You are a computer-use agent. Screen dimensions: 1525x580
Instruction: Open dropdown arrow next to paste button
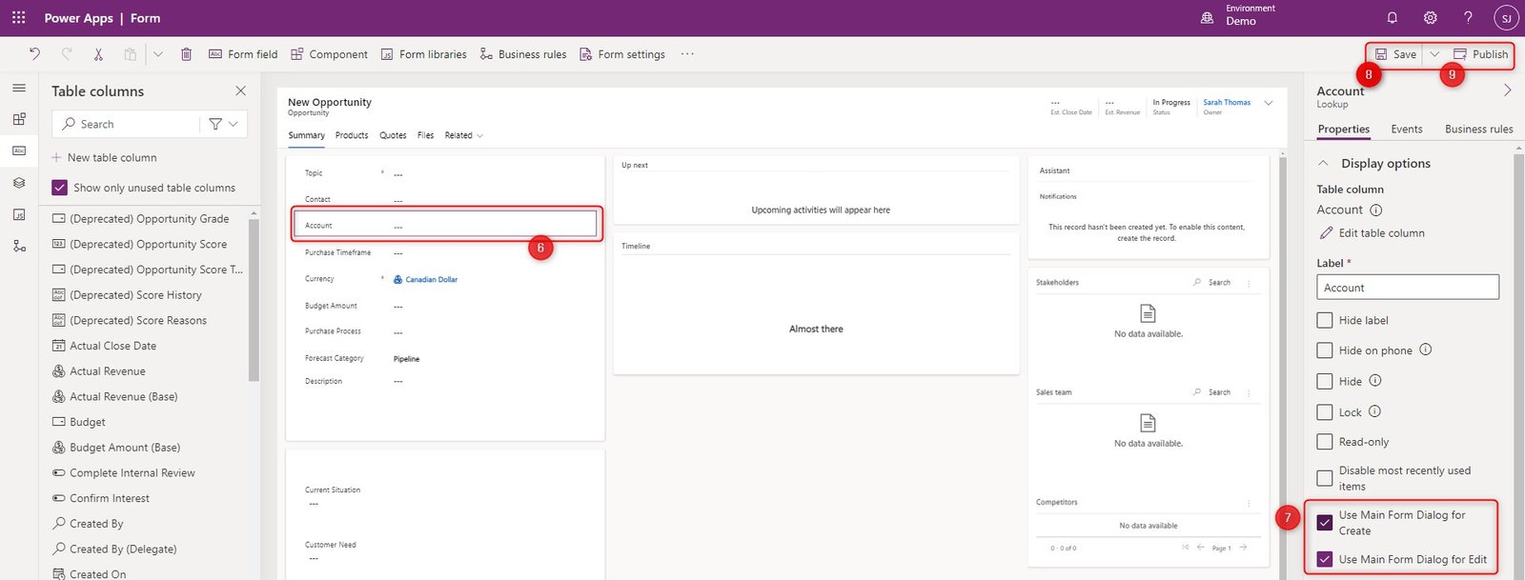(158, 54)
